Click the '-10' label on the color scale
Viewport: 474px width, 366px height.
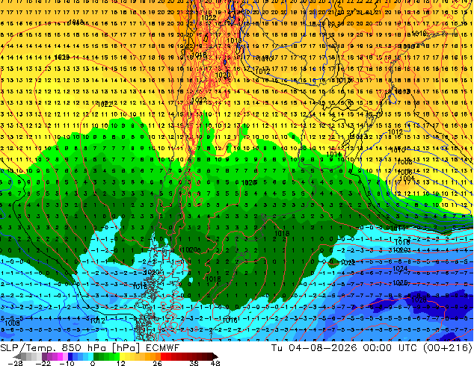(x=67, y=363)
